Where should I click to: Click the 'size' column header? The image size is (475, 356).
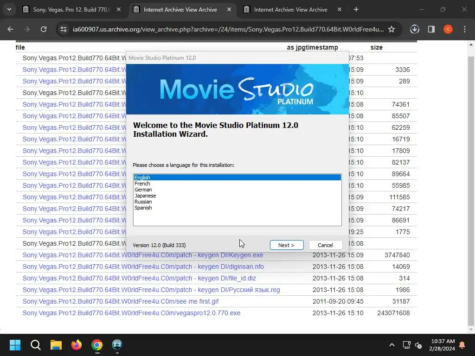point(377,47)
